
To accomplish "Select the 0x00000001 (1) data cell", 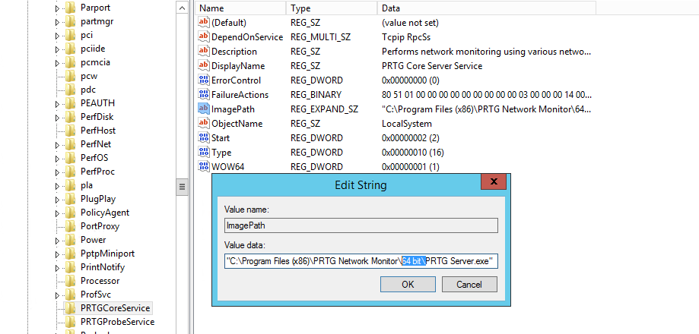I will click(x=411, y=167).
